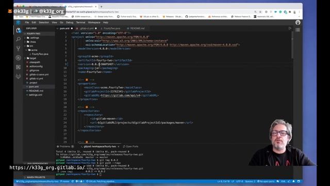The image size is (330, 186).
Task: Open the Selection menu
Action: [44, 23]
